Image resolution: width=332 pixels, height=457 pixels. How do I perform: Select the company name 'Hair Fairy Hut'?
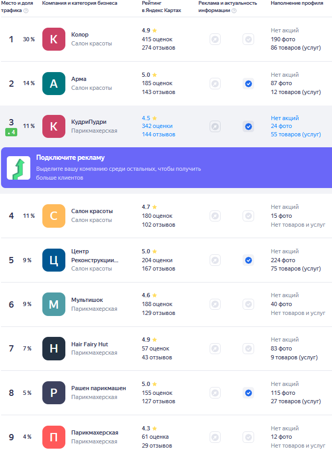[x=89, y=344]
